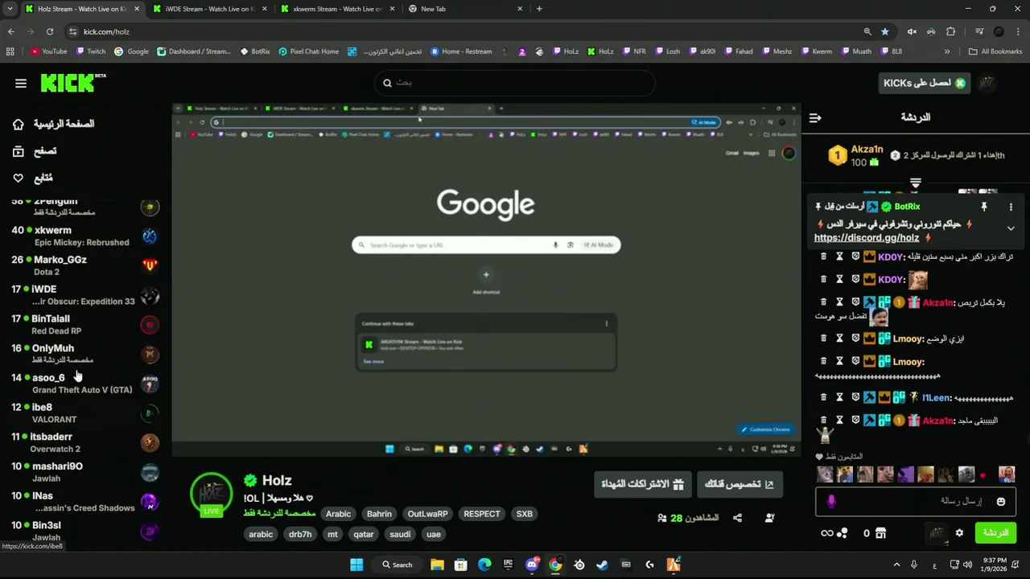Collapse the pinned BotRix message with the chevron

click(1011, 228)
